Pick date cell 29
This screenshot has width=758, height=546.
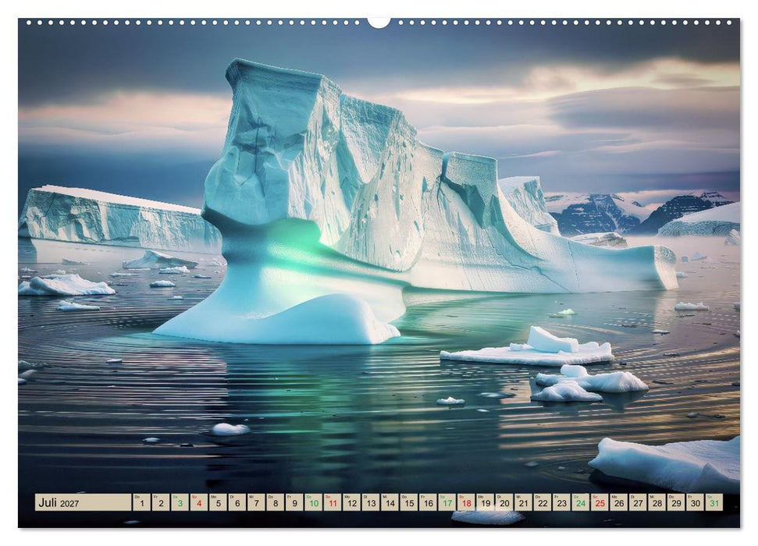click(x=677, y=502)
